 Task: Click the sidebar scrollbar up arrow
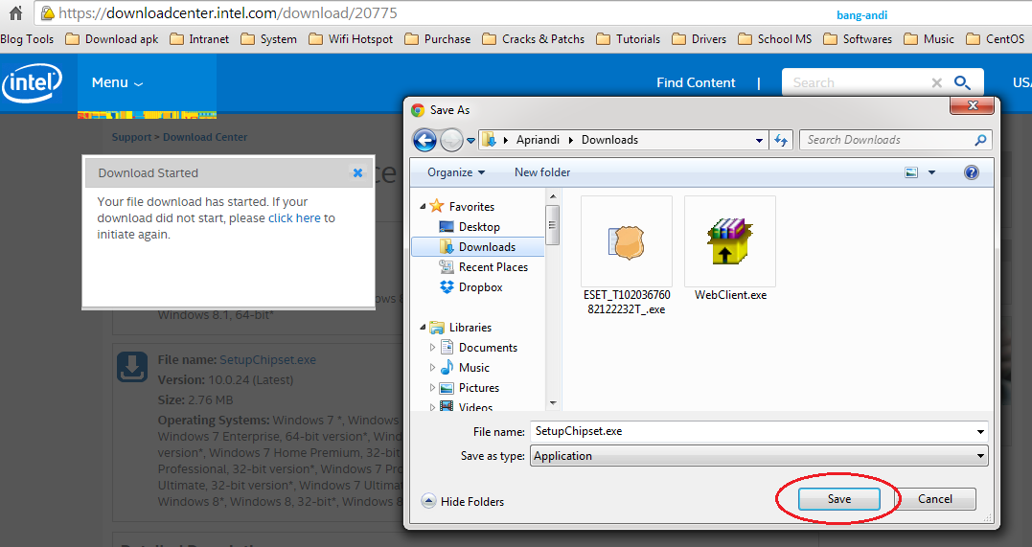pyautogui.click(x=553, y=196)
